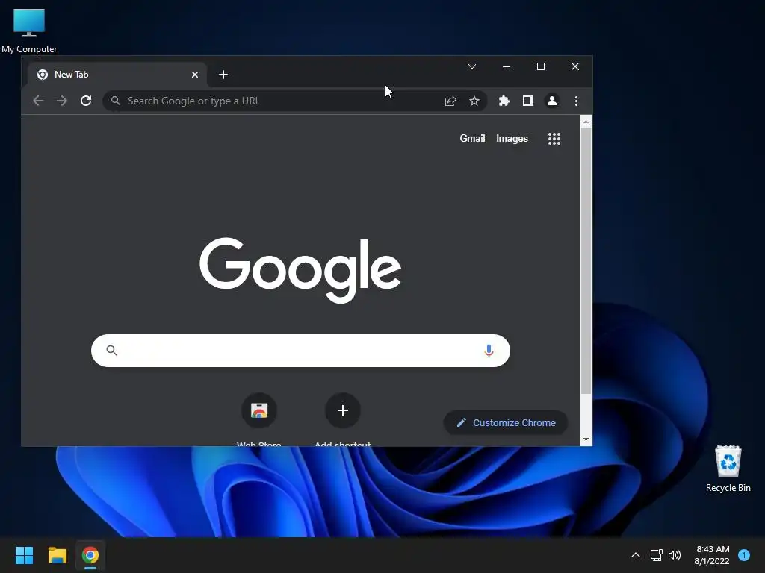765x573 pixels.
Task: Show hidden system tray icons
Action: (x=635, y=555)
